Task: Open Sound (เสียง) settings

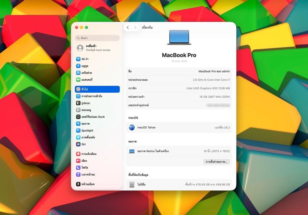Action: click(x=78, y=161)
